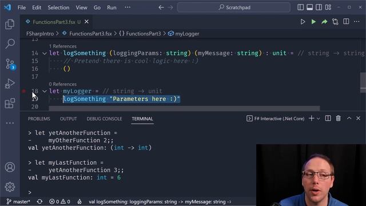Split the terminal pane
The height and width of the screenshot is (206, 366).
click(328, 118)
